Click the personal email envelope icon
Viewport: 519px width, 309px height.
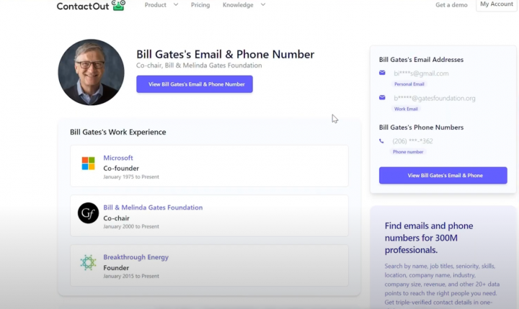pos(382,73)
